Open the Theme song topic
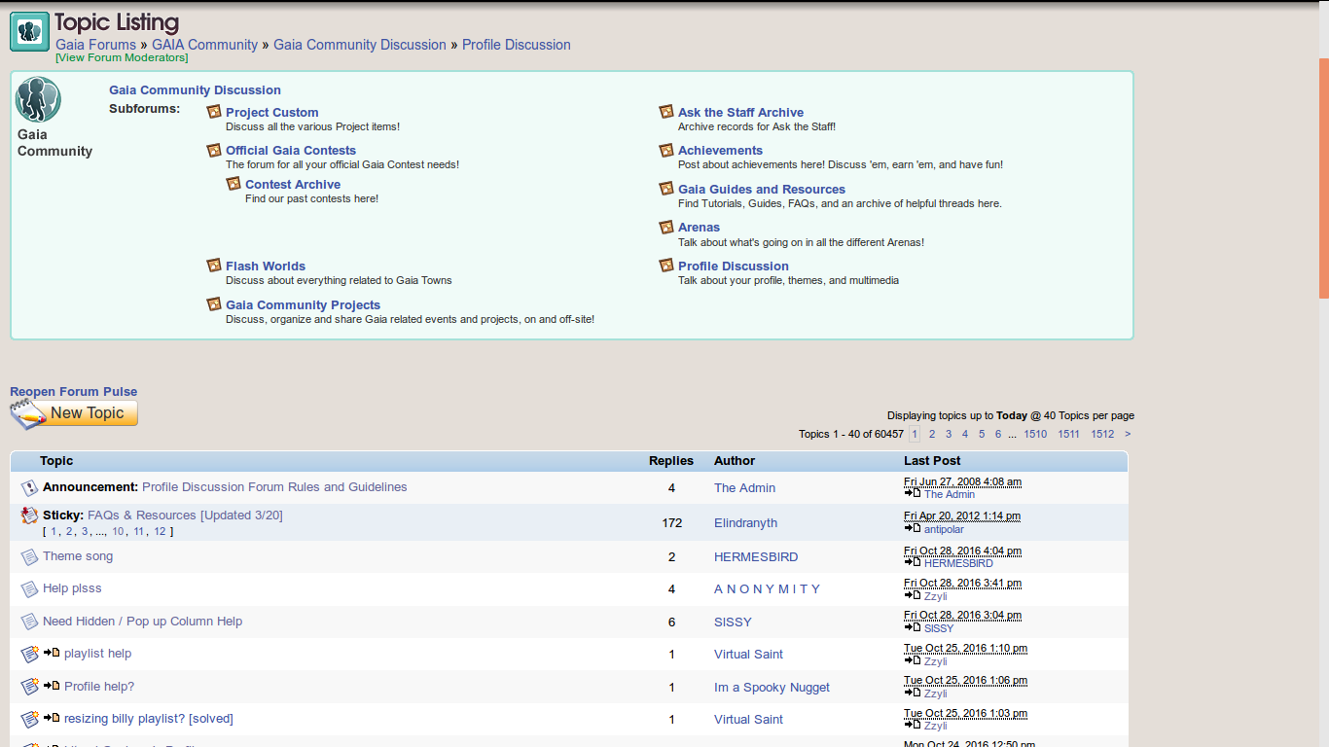The height and width of the screenshot is (747, 1329). pos(78,556)
